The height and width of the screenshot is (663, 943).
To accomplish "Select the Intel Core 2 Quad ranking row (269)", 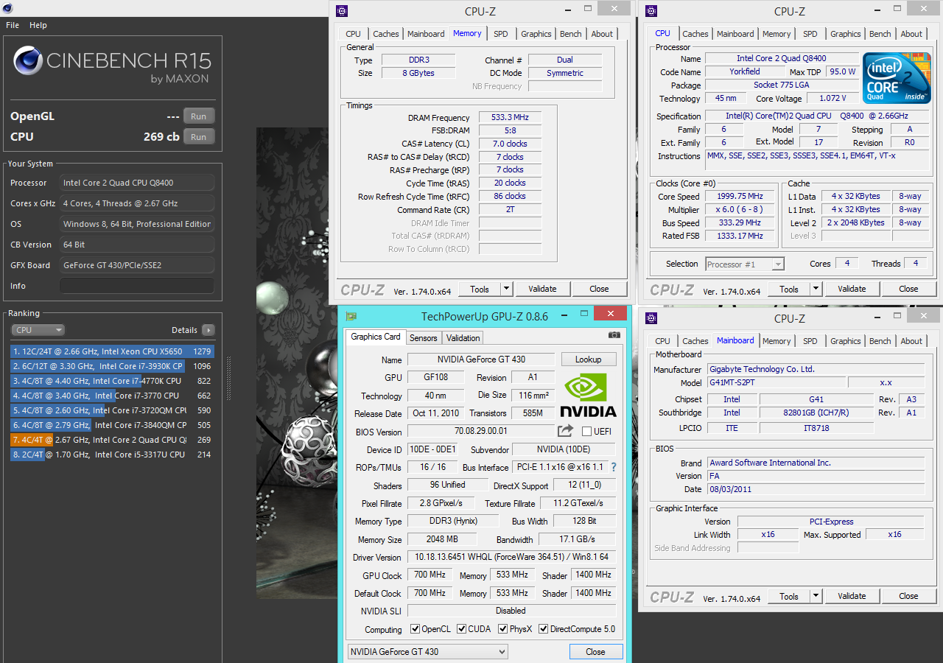I will [112, 440].
